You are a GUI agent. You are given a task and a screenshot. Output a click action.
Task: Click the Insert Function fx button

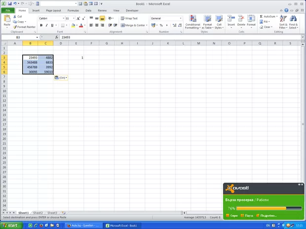click(x=56, y=37)
